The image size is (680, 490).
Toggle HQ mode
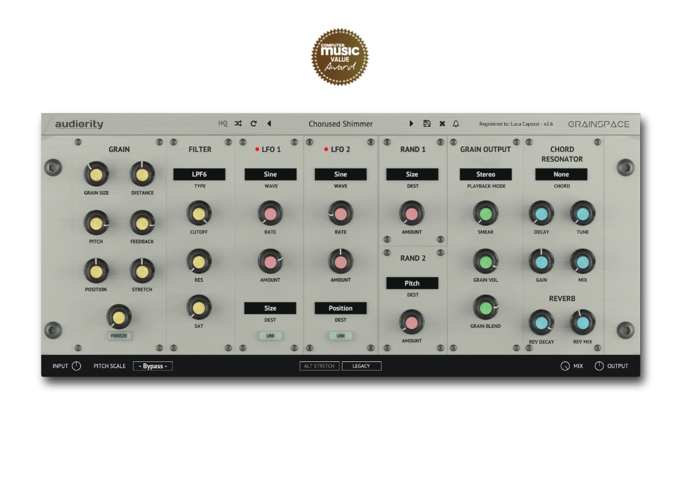[x=222, y=124]
